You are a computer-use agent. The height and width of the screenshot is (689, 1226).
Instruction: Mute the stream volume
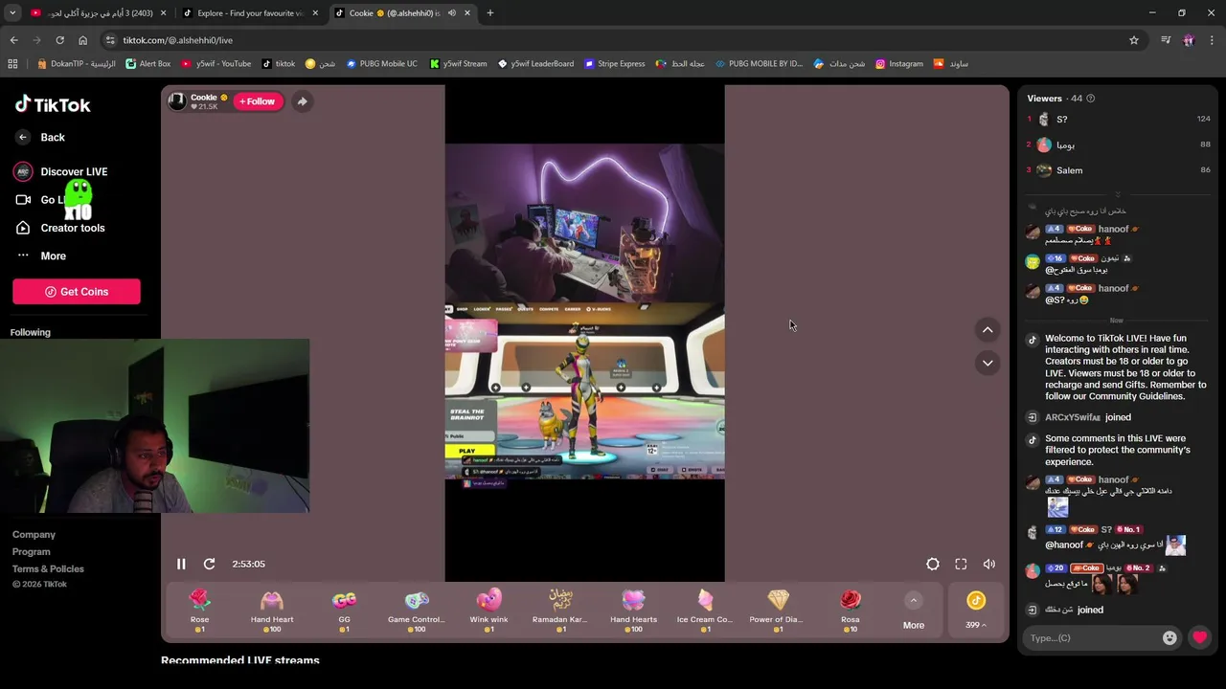click(x=989, y=564)
